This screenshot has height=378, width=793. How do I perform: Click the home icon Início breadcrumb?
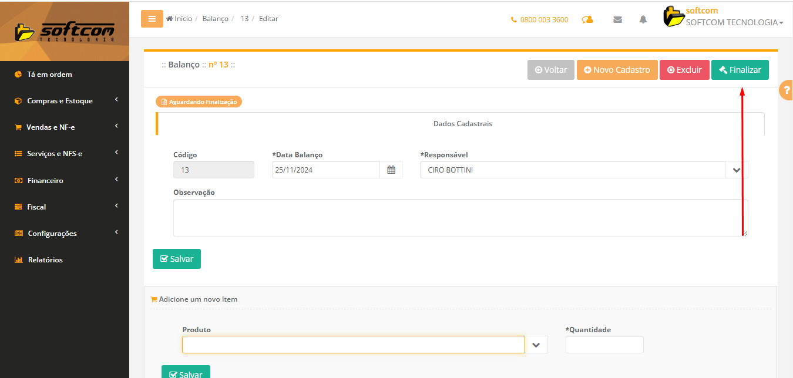179,19
